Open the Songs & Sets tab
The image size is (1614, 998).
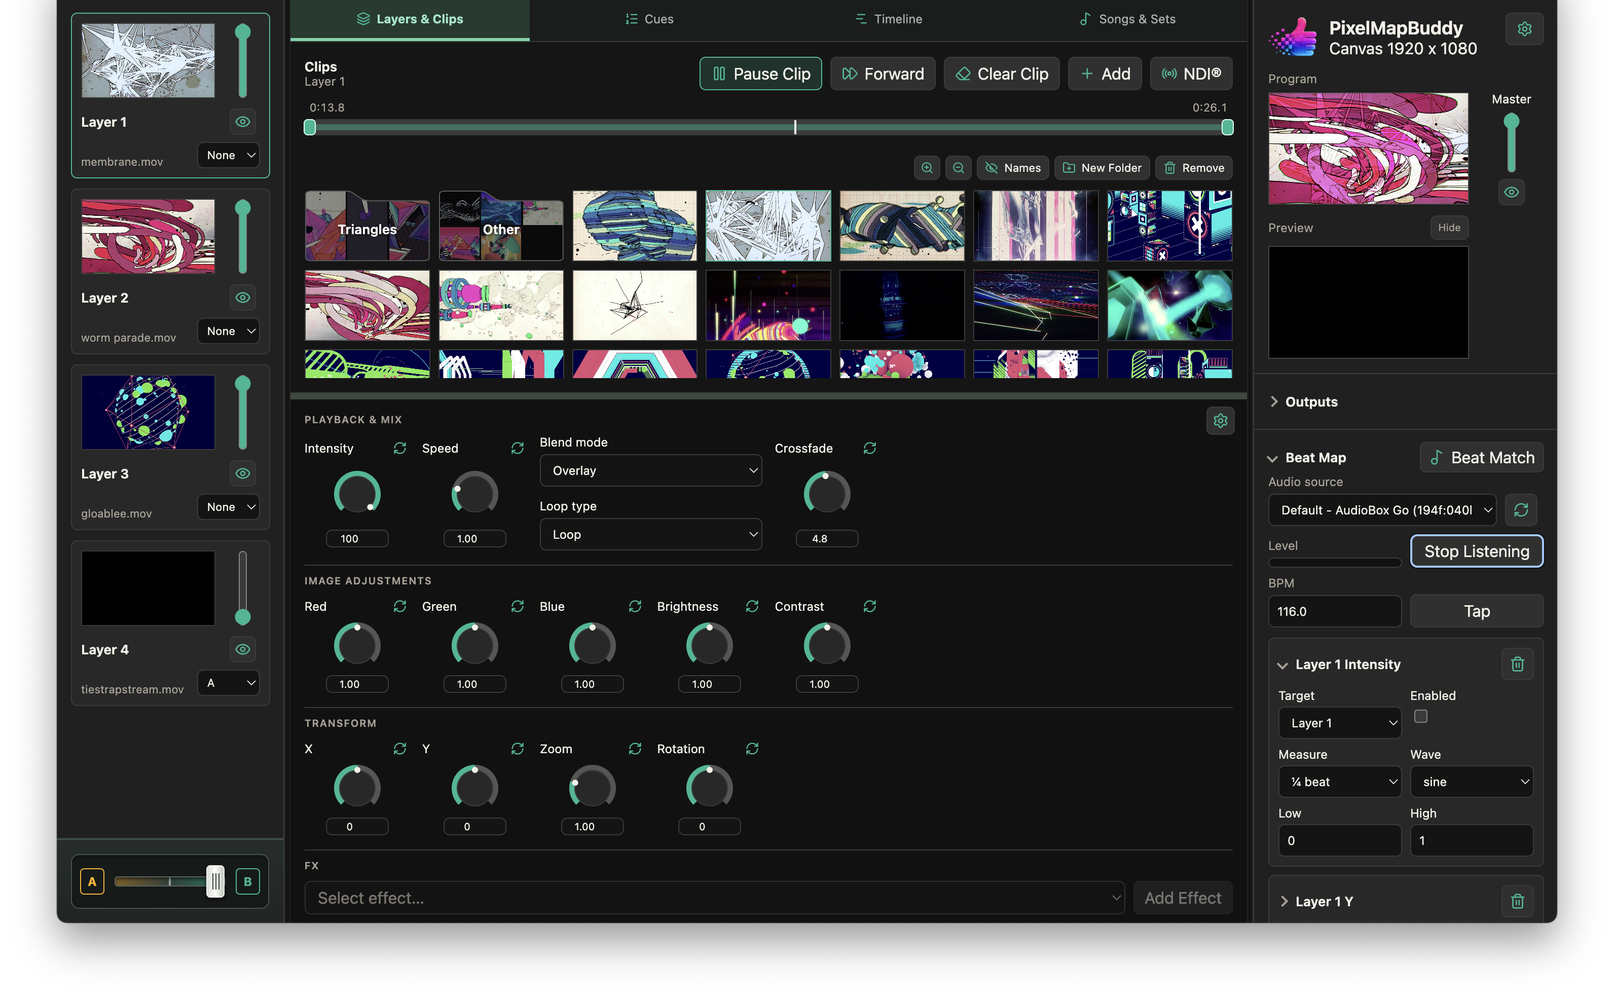click(1127, 19)
